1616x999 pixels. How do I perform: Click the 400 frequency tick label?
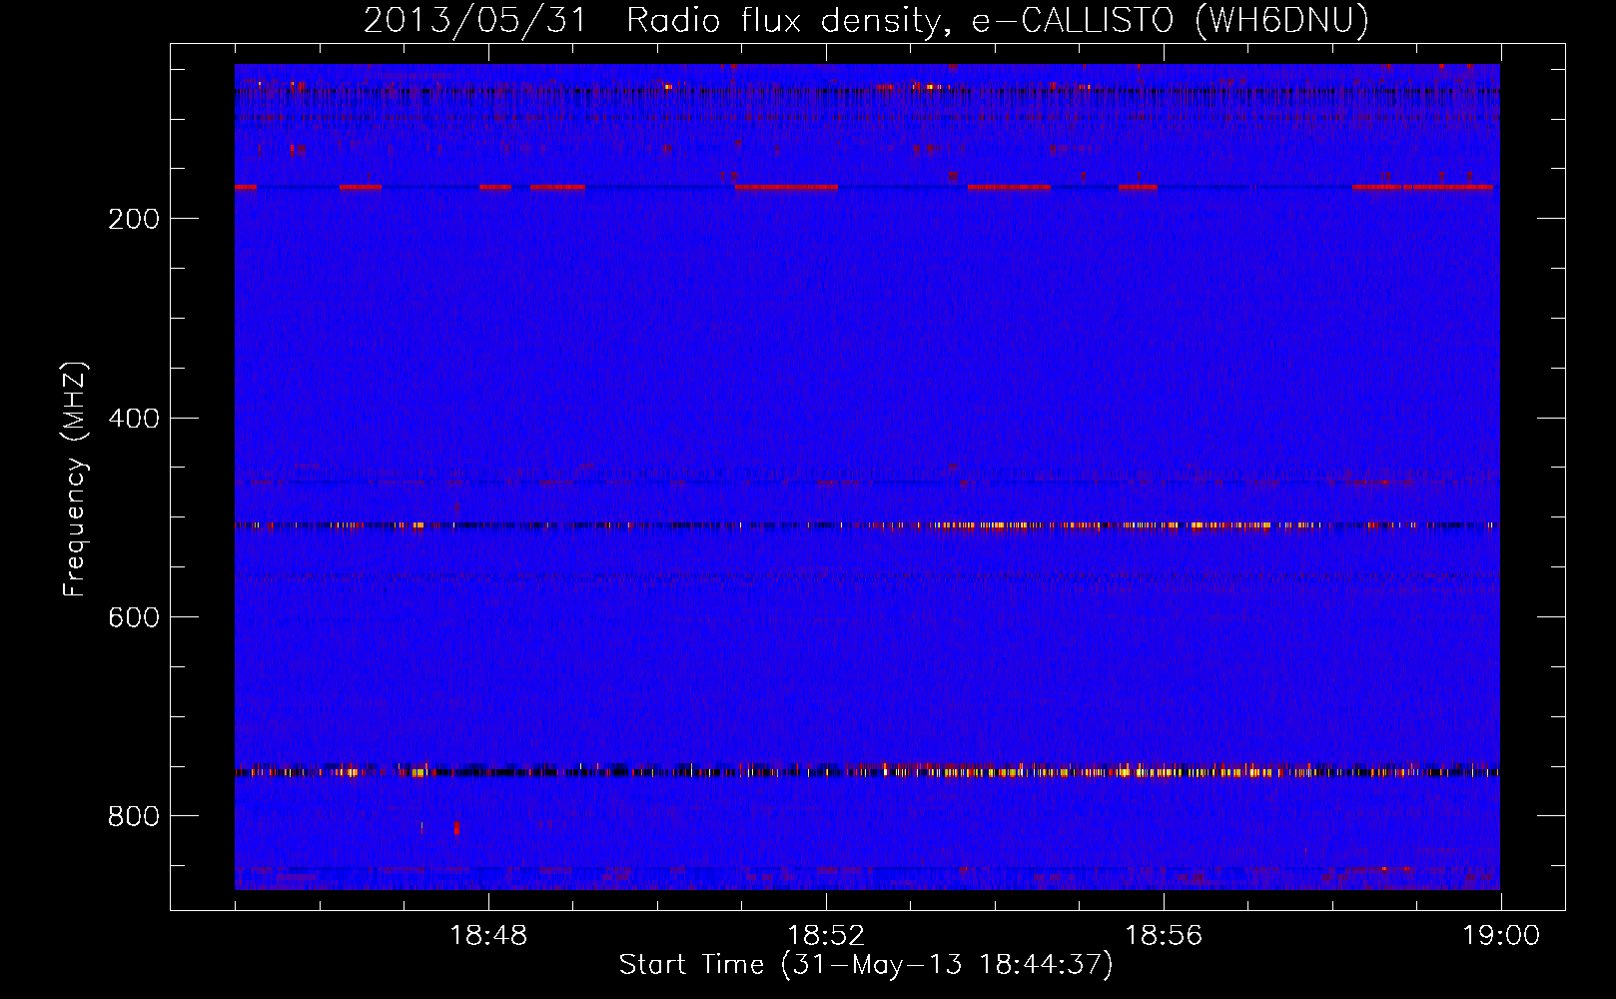tap(134, 419)
